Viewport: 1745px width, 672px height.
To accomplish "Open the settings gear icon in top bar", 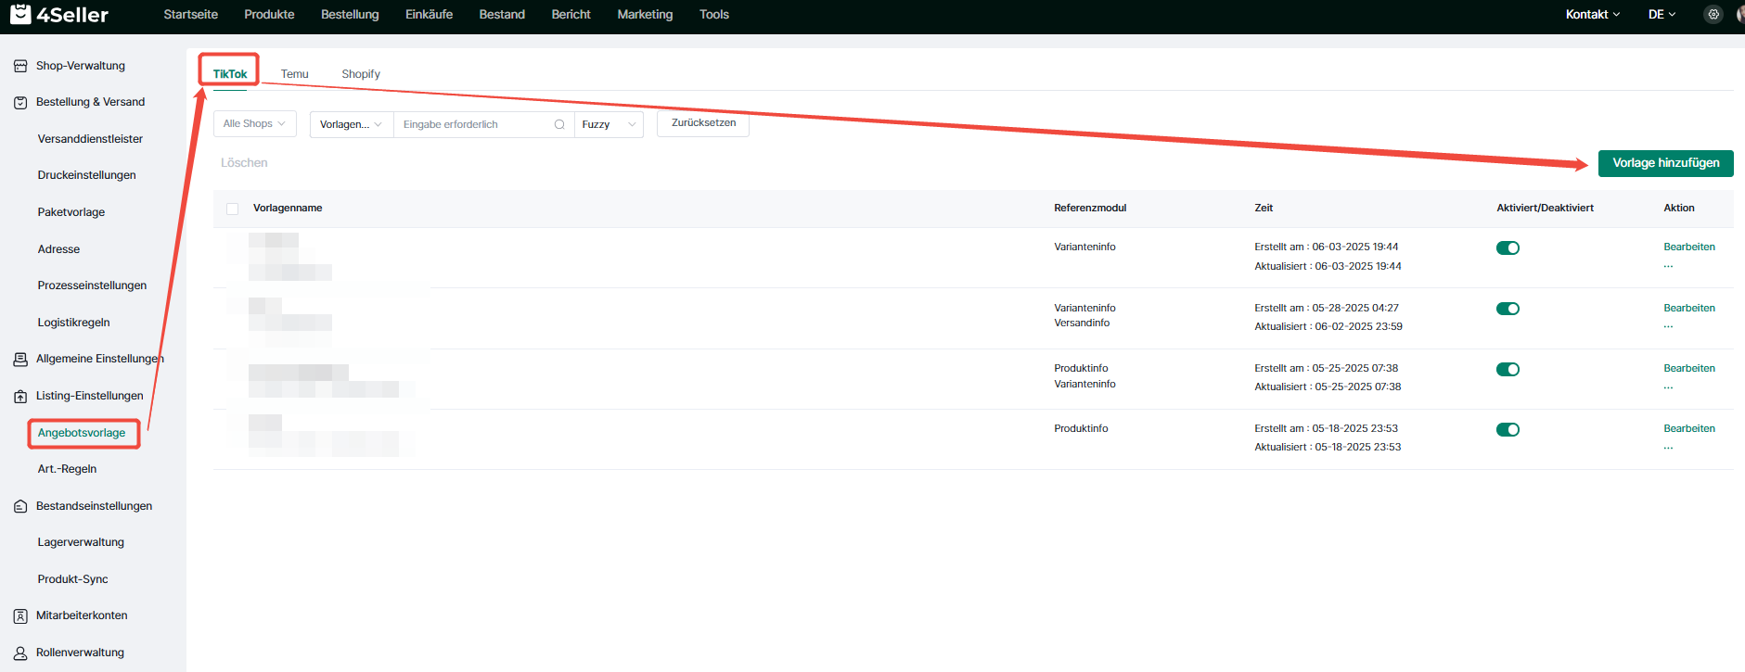I will coord(1713,14).
